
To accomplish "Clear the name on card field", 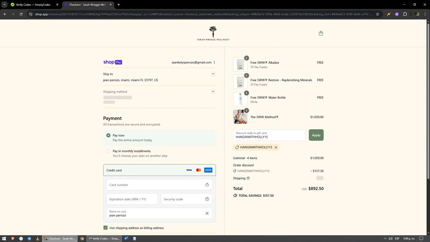I will pos(207,213).
